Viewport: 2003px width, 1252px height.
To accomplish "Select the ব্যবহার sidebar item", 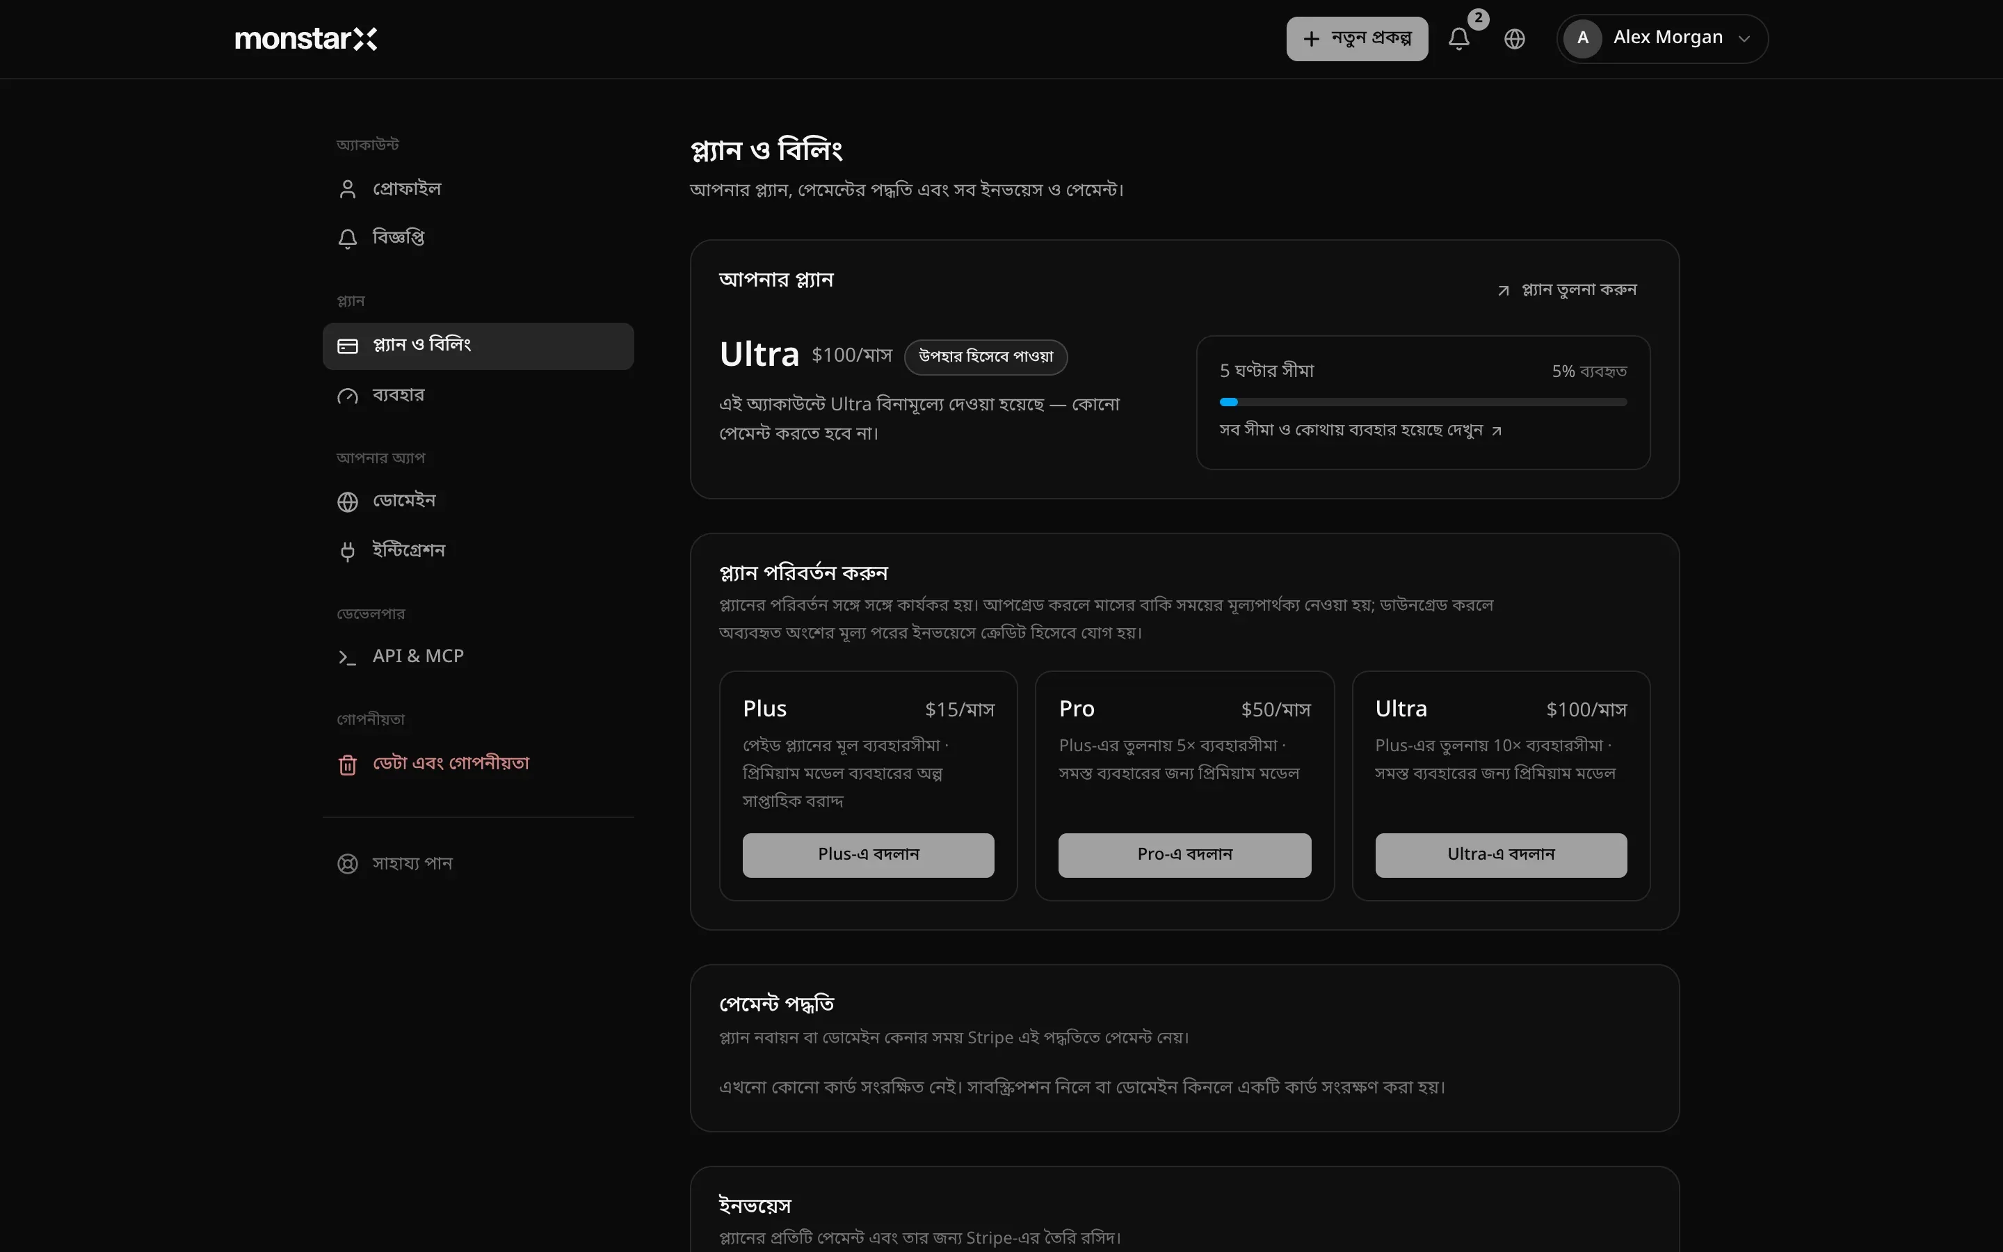I will pyautogui.click(x=478, y=396).
